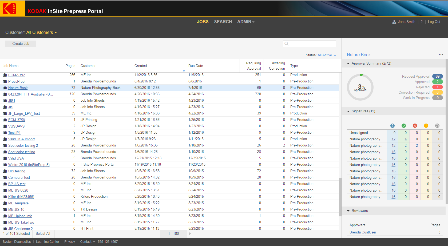
Task: Click the Create Job button
Action: pos(21,44)
